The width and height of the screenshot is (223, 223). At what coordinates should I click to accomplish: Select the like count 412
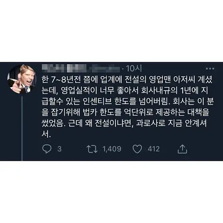(154, 149)
